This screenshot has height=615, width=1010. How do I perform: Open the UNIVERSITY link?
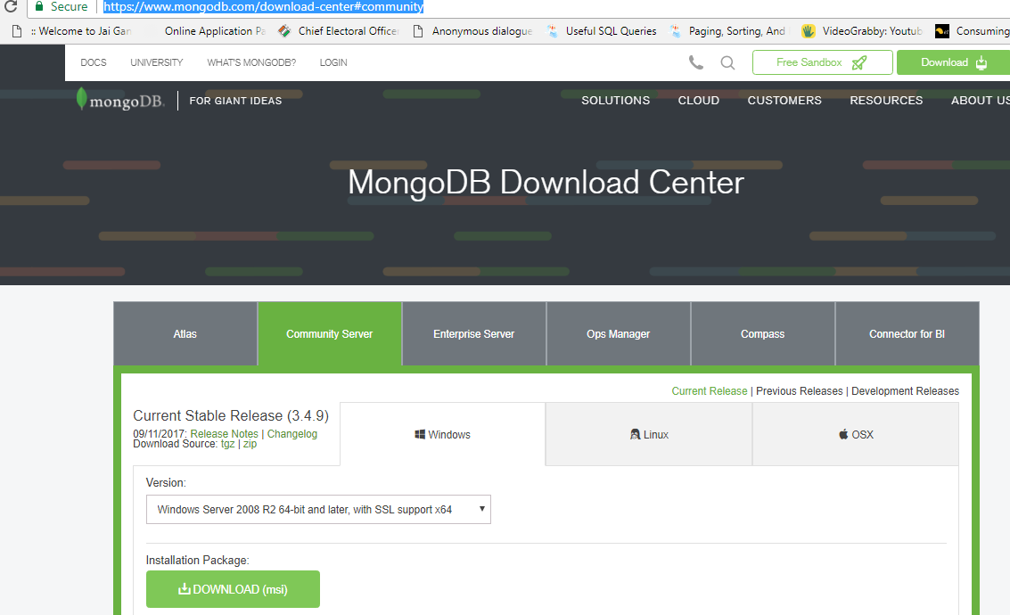(157, 62)
